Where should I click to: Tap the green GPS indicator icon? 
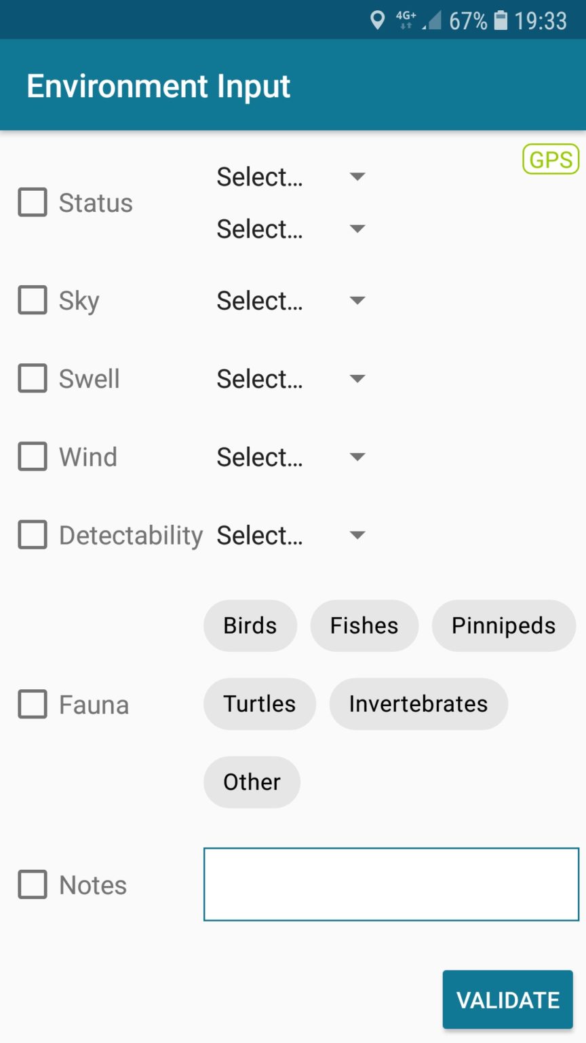tap(551, 160)
